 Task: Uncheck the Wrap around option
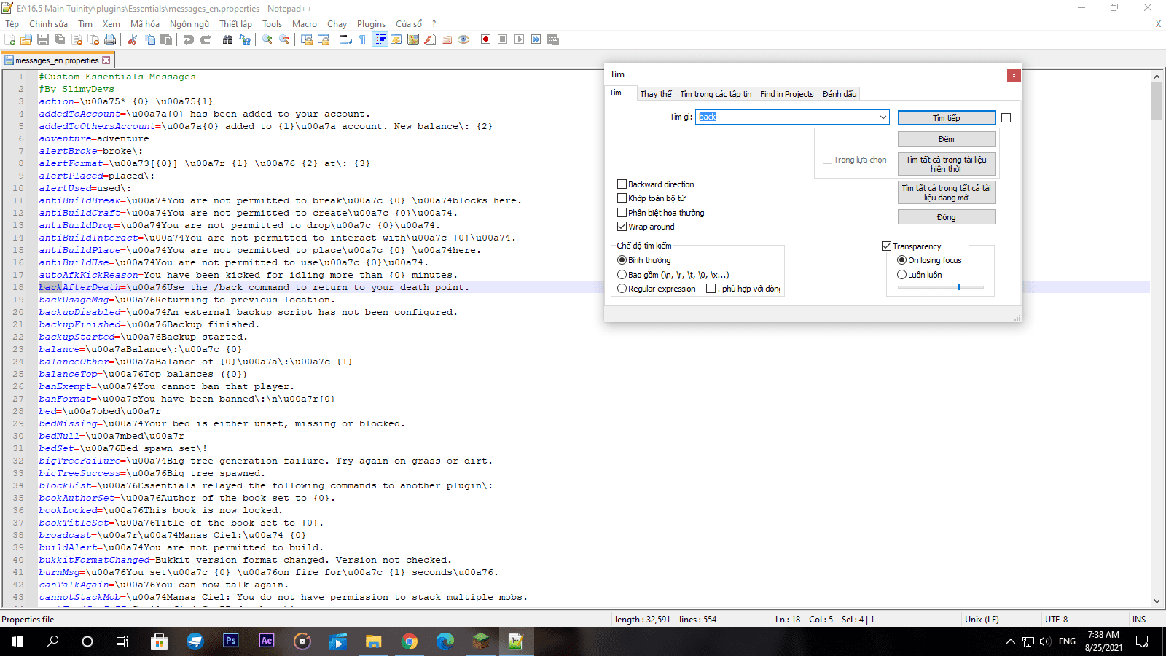click(622, 227)
